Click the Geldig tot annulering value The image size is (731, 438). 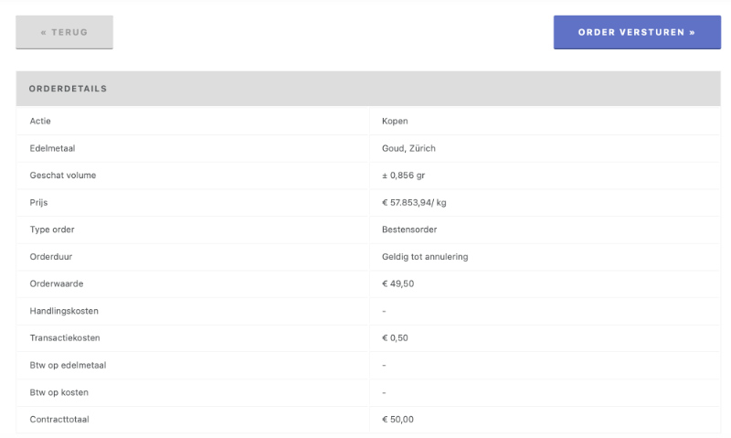point(425,257)
